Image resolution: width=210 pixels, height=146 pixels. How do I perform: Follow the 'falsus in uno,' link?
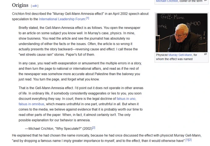[126, 99]
